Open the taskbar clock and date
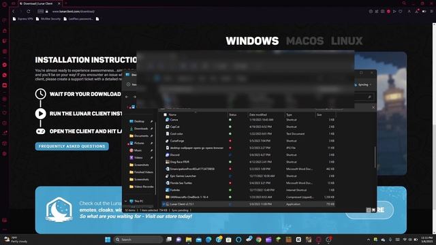The image size is (436, 245). (x=427, y=240)
